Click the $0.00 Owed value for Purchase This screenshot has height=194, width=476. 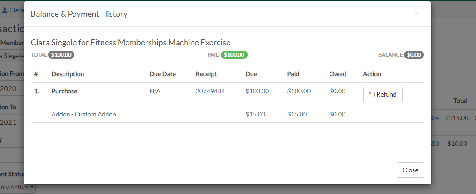coord(337,91)
